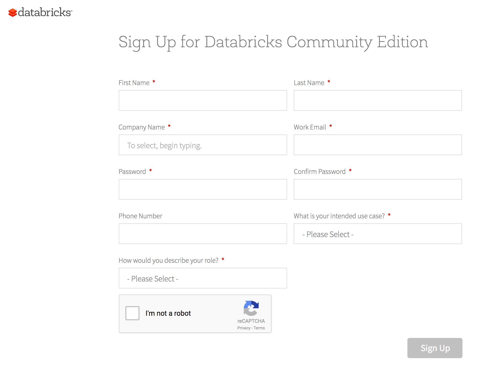This screenshot has height=370, width=486.
Task: Click the Sign Up button
Action: point(435,348)
